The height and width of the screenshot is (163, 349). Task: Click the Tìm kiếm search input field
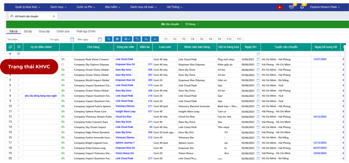tap(26, 39)
